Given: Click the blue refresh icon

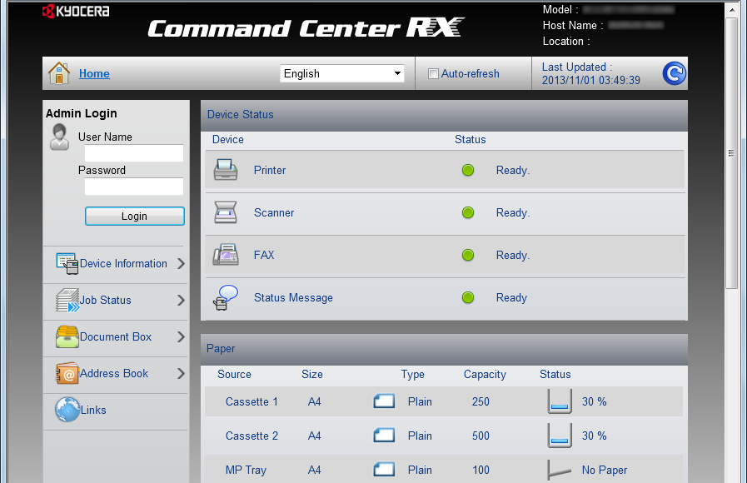Looking at the screenshot, I should pos(674,73).
